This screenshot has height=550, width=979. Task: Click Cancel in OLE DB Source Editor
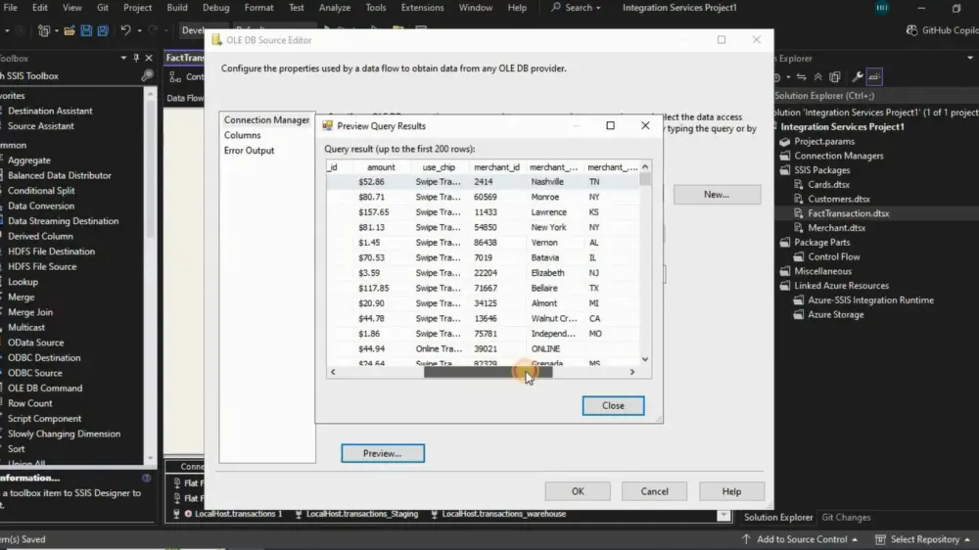tap(654, 491)
